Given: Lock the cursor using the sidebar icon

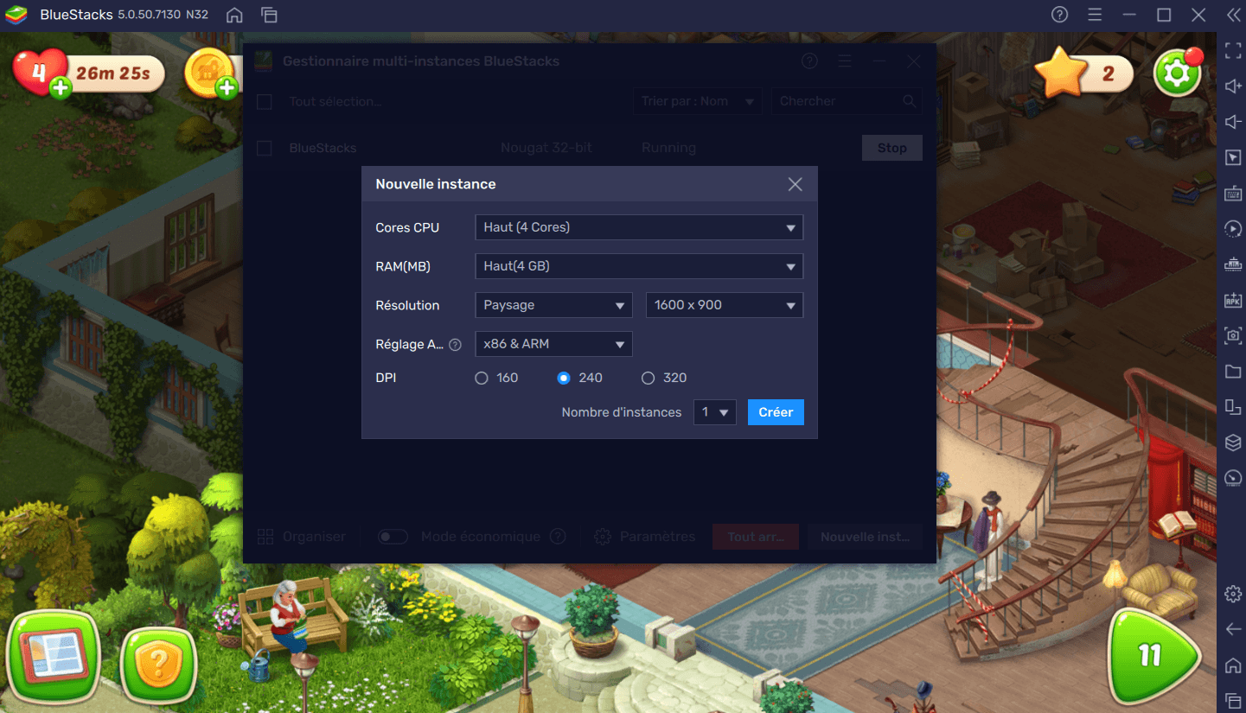Looking at the screenshot, I should 1233,157.
